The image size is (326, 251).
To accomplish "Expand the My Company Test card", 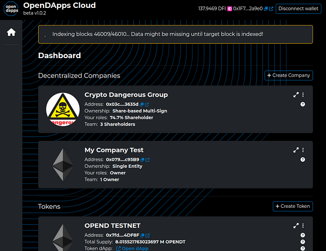I will coord(296,150).
